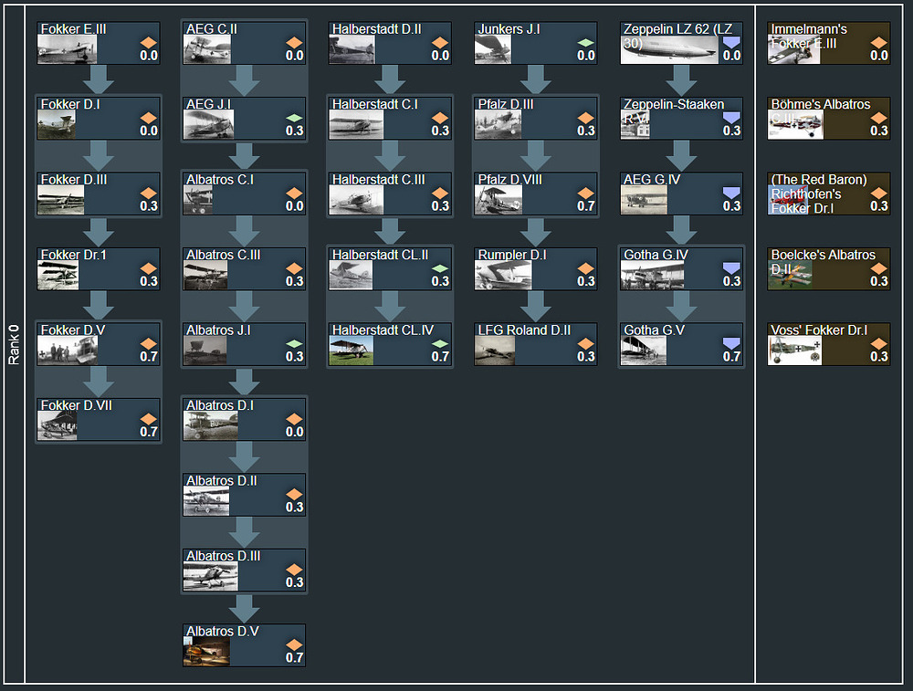Click the orange fighter icon on Albatros D.V
Image resolution: width=913 pixels, height=691 pixels.
tap(294, 644)
